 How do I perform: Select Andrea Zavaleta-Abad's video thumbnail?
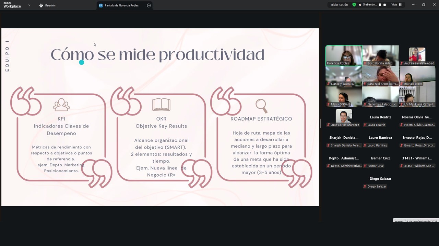click(x=417, y=55)
